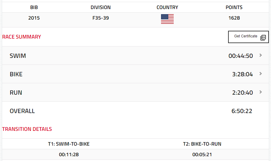
Task: Expand the SWIM row chevron arrow
Action: 260,55
